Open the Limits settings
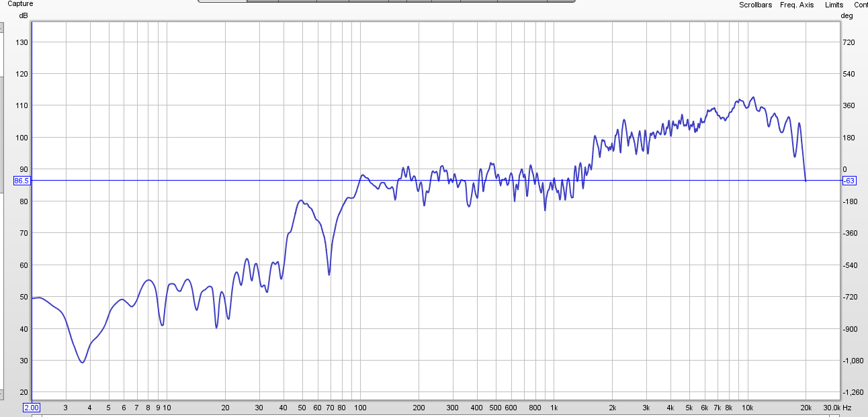This screenshot has width=868, height=417. coord(834,5)
